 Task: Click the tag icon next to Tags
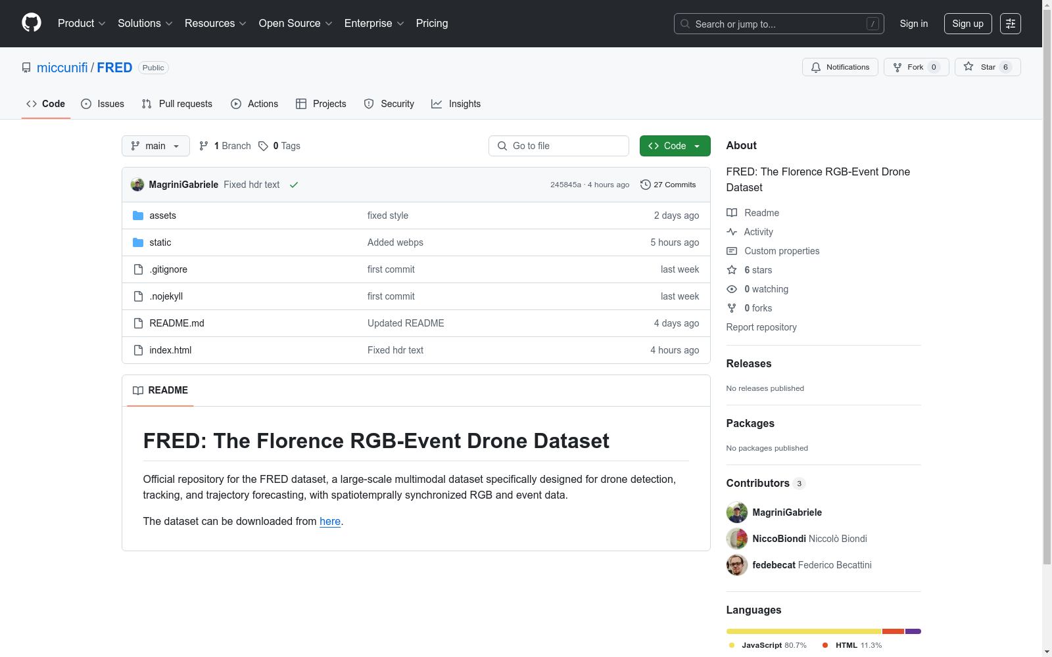tap(263, 146)
